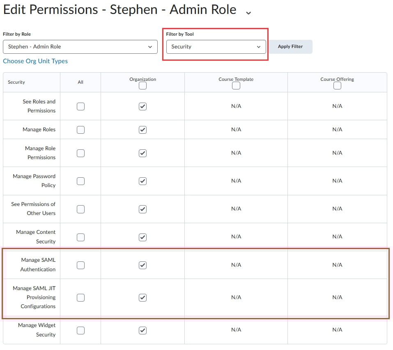
Task: Toggle All checkbox for Manage Widget Security
Action: tap(81, 330)
